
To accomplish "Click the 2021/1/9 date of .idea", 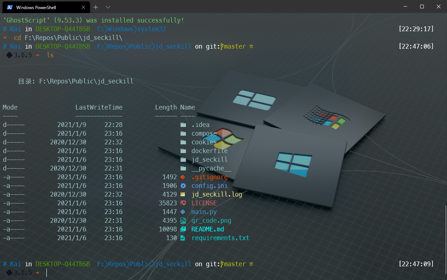I will pos(72,125).
